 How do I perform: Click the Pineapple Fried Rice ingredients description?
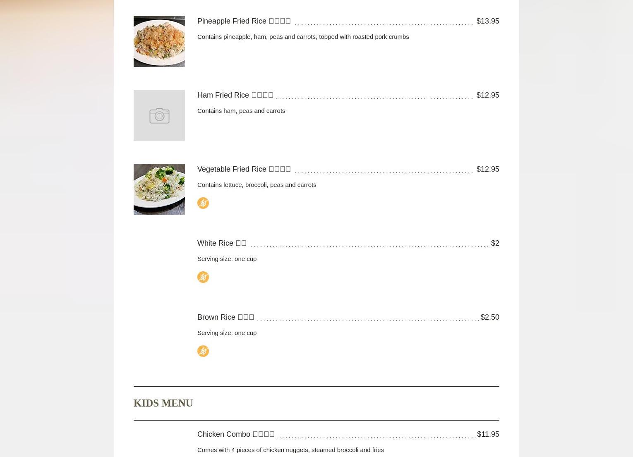click(303, 37)
